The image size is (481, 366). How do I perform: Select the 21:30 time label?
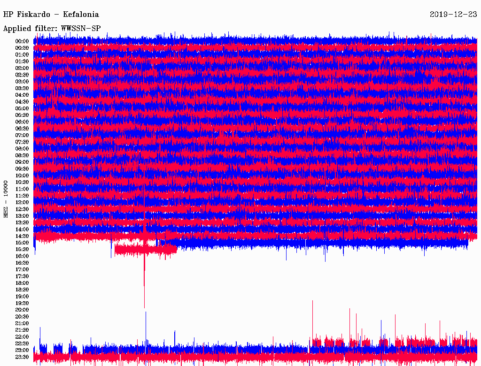(22, 330)
